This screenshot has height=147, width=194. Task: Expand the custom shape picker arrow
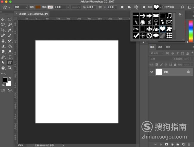[x=161, y=7]
